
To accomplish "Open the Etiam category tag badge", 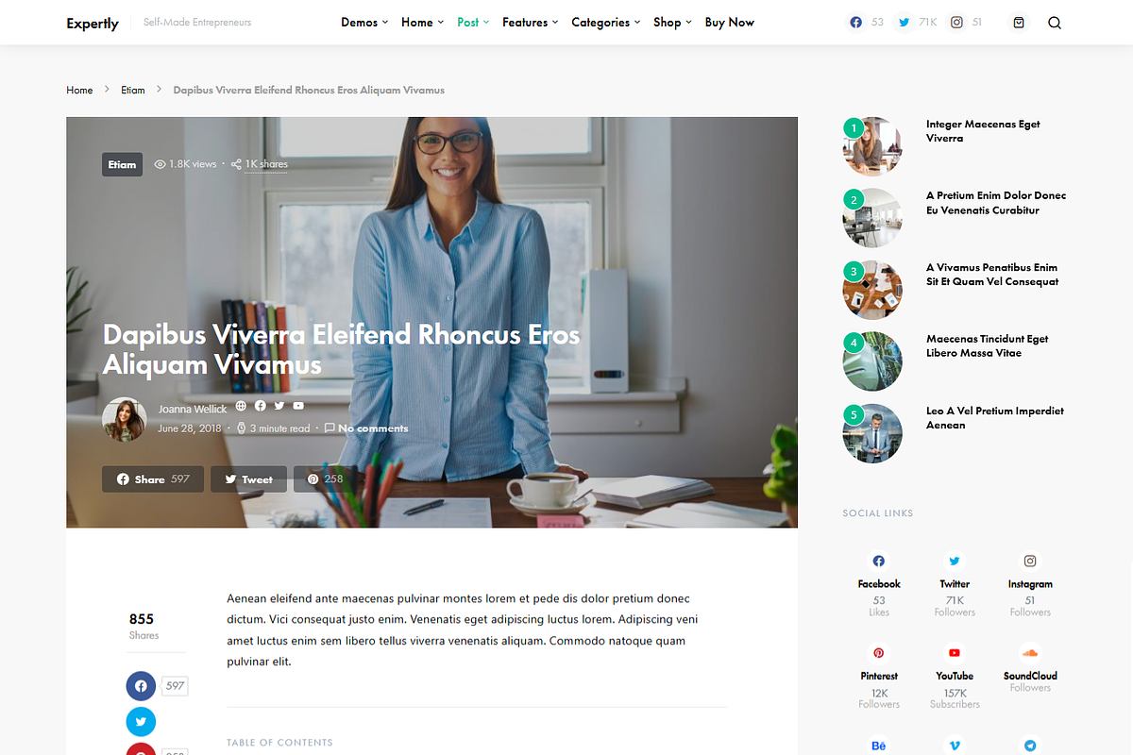I will (122, 164).
